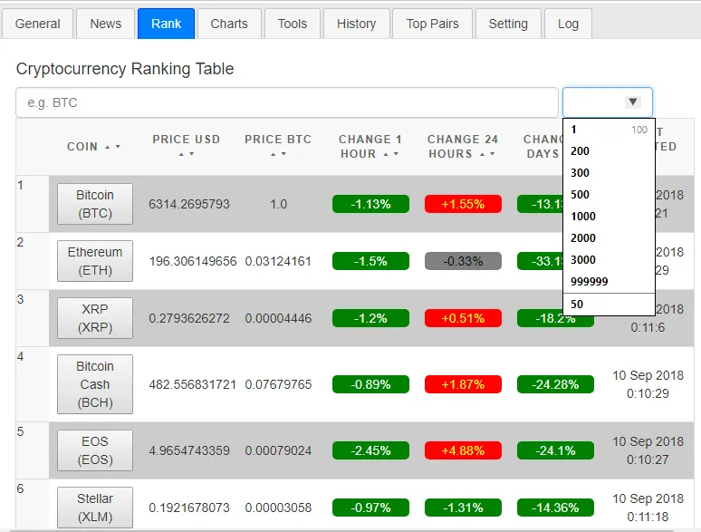Choose 300 rows option
701x532 pixels.
(x=609, y=173)
